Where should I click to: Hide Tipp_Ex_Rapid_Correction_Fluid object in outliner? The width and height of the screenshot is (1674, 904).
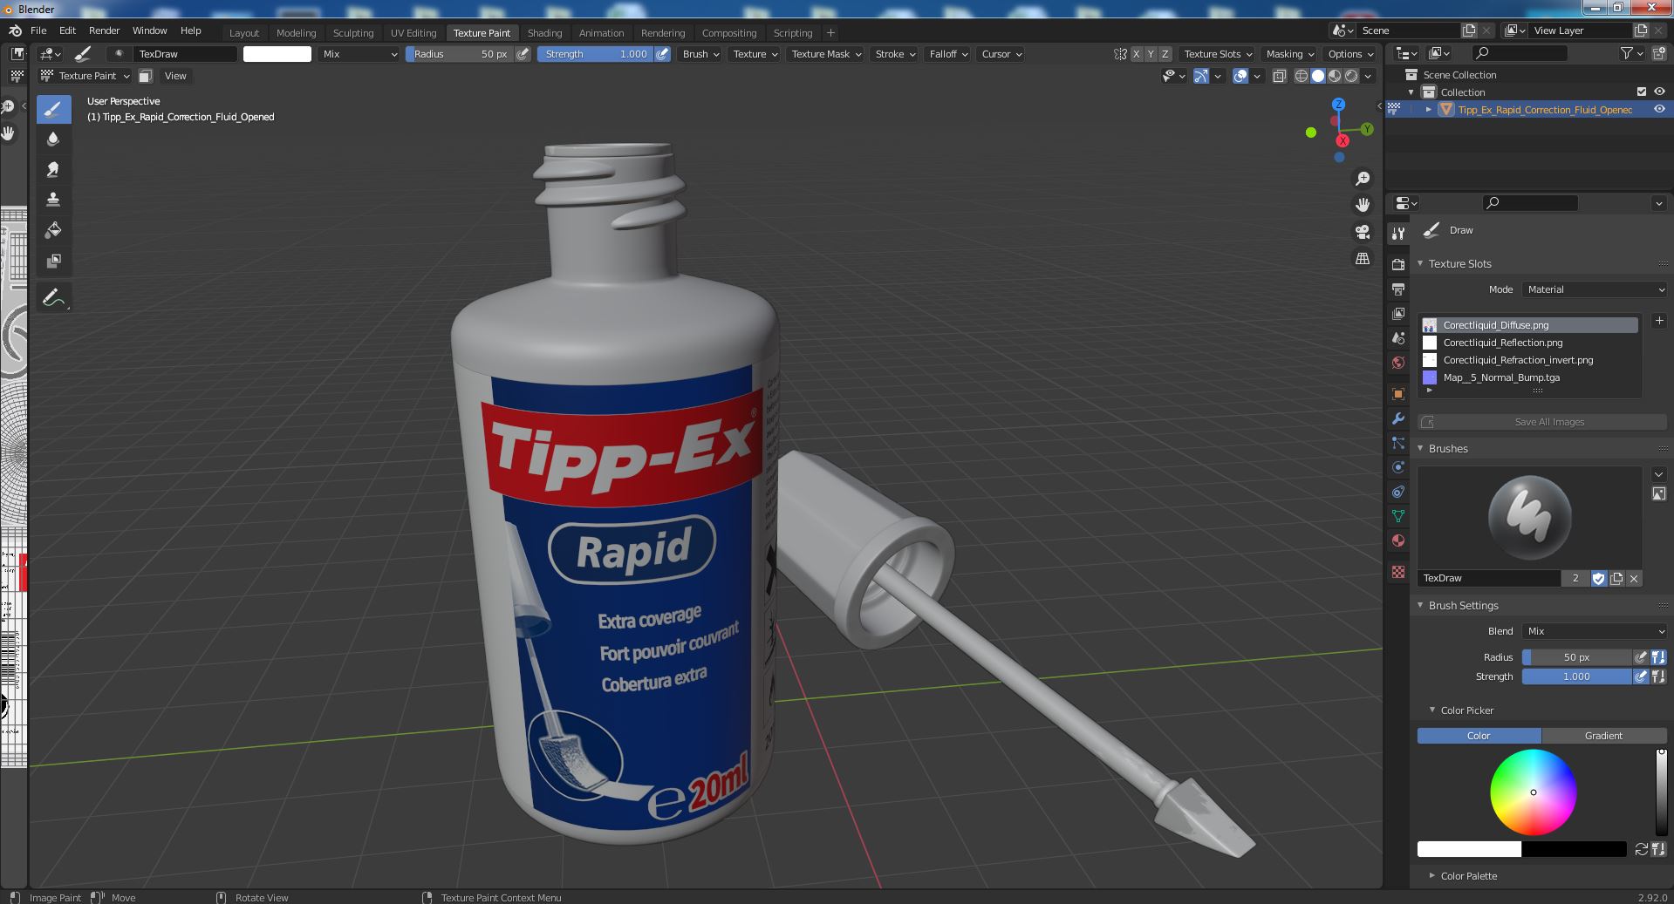point(1659,109)
